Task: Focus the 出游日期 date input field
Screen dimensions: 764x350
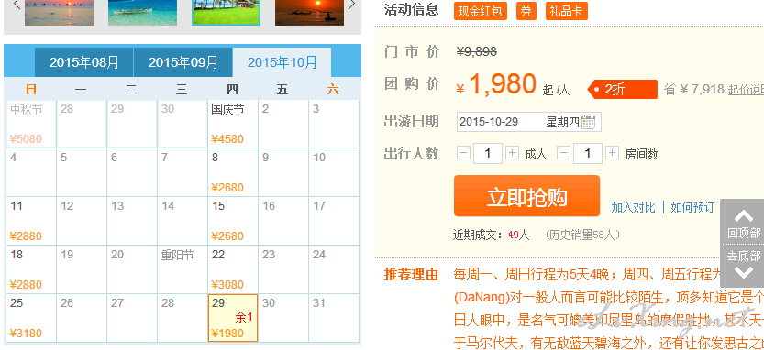Action: point(528,122)
